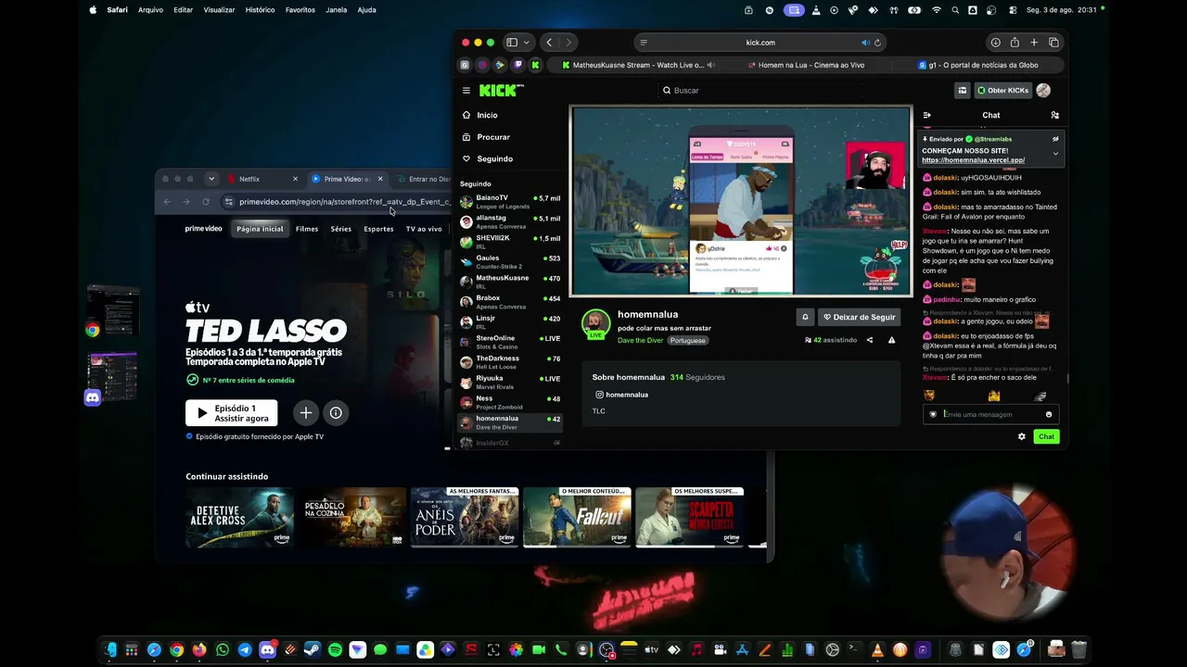Select Séries in Prime Video navigation

click(x=341, y=229)
